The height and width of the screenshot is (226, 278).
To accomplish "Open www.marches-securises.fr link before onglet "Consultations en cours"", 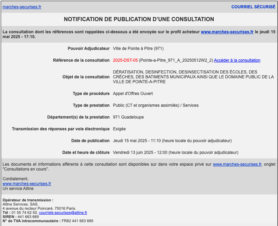I will coord(237,164).
